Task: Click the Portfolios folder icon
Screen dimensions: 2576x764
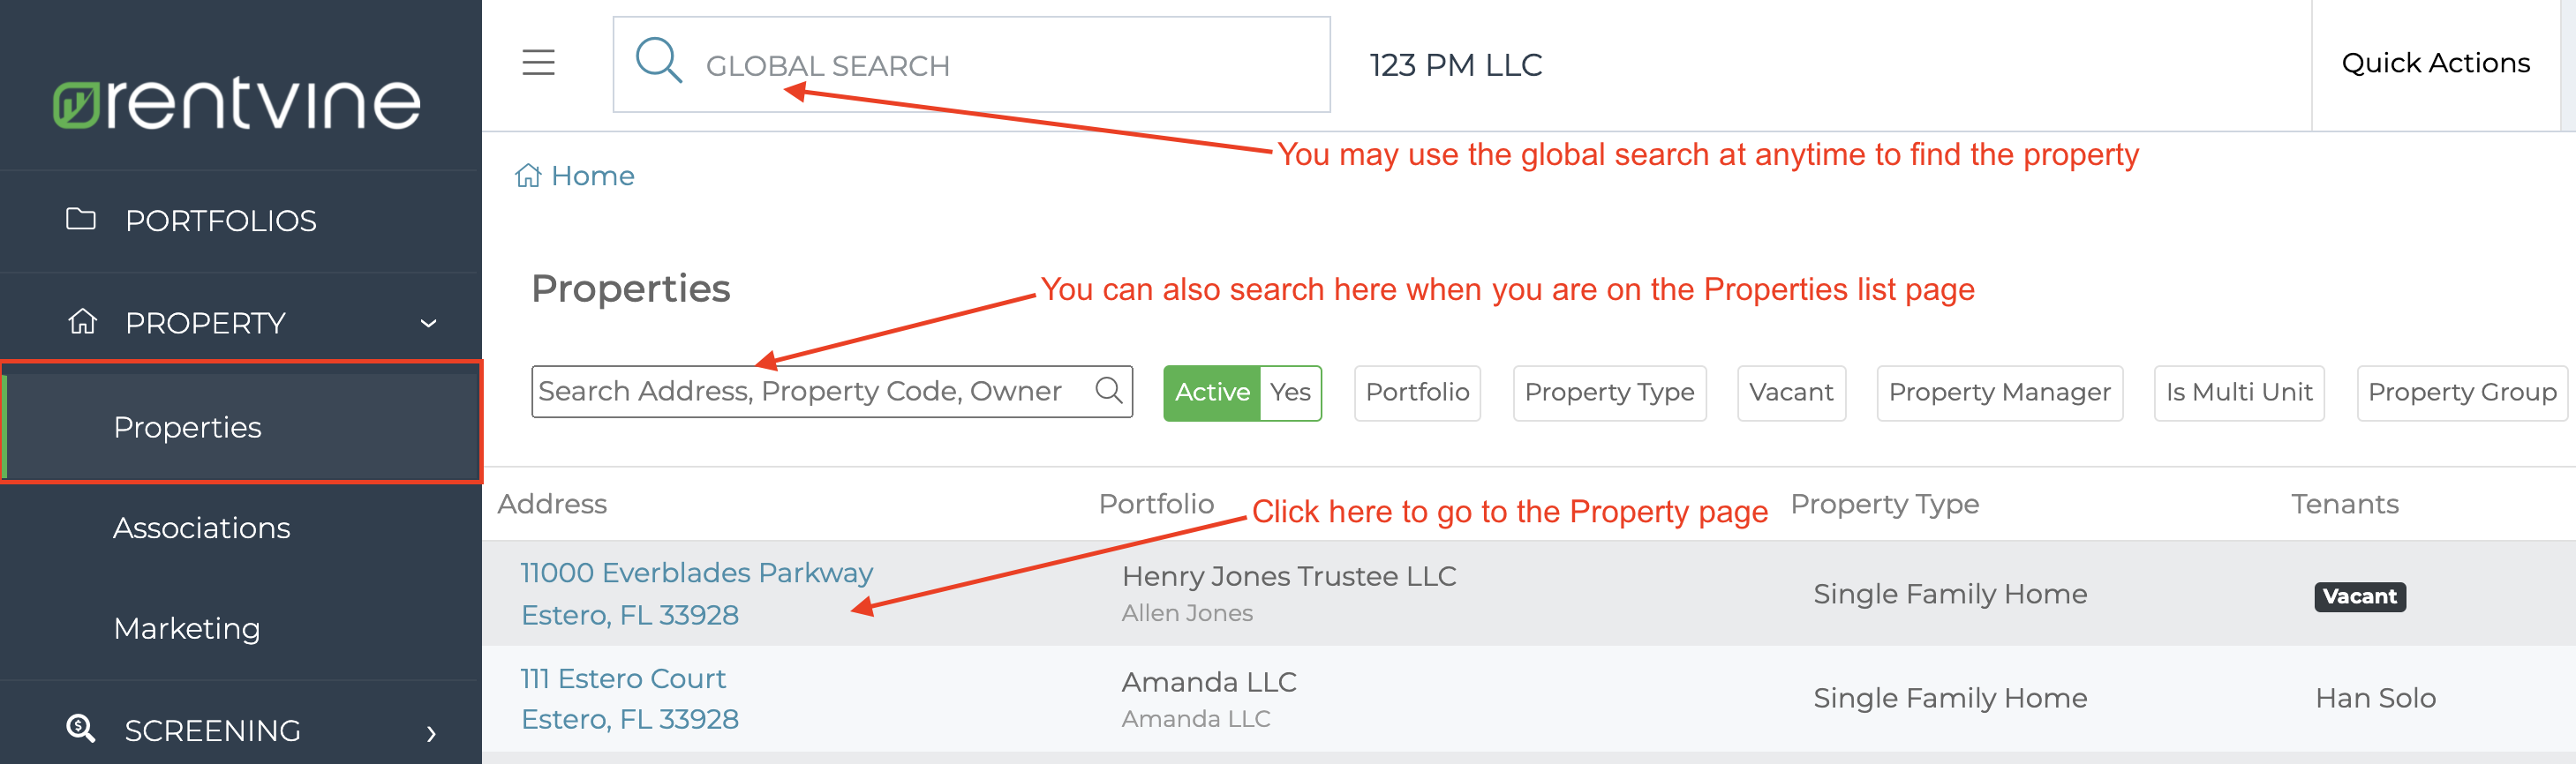Action: click(x=81, y=219)
